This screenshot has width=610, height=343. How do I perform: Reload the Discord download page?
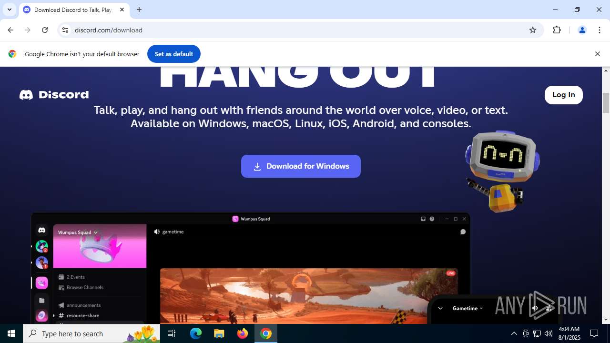[45, 30]
